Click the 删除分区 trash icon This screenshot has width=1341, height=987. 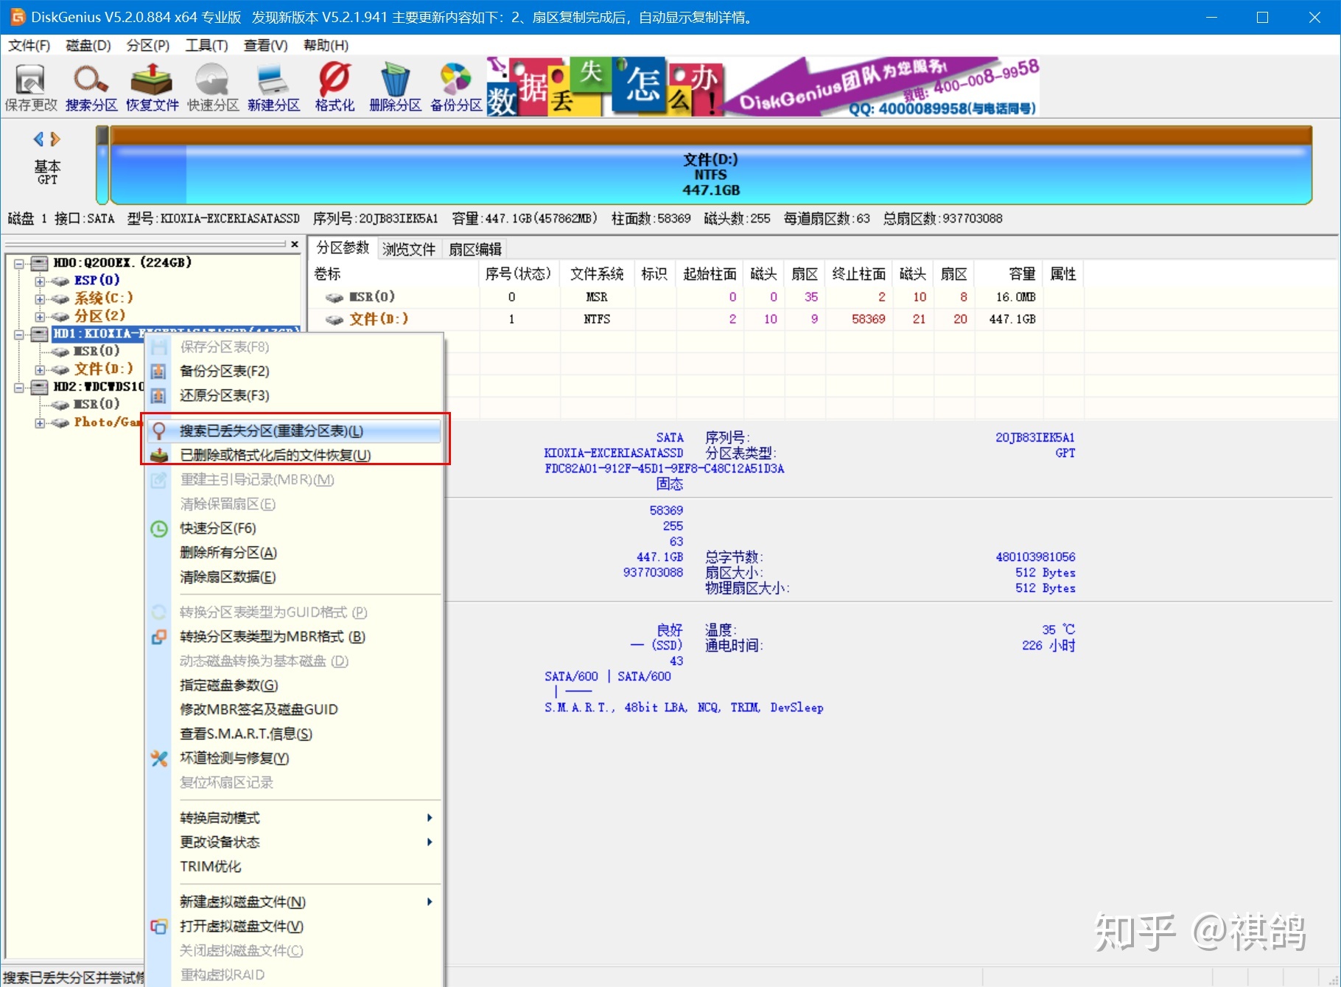point(395,83)
